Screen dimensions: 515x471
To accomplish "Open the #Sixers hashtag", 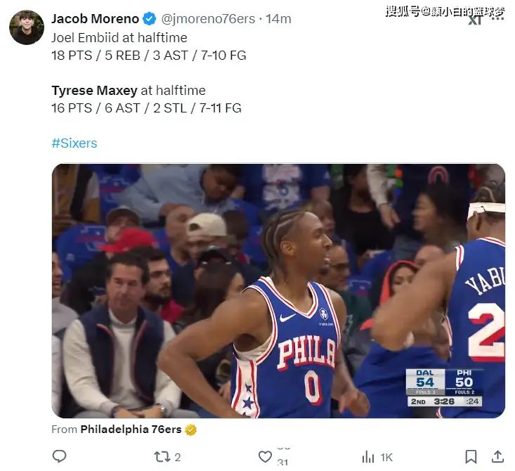I will [x=74, y=143].
